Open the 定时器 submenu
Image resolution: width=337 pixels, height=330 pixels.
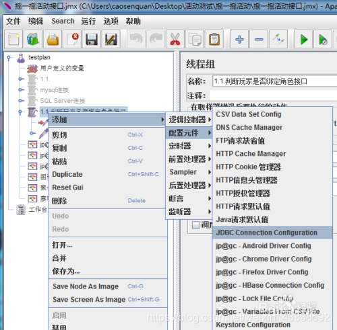(x=189, y=146)
